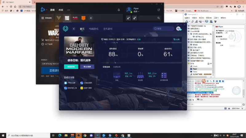Click the Call of Duty Modern Warfare cover
Image resolution: width=246 pixels, height=138 pixels.
tap(79, 47)
